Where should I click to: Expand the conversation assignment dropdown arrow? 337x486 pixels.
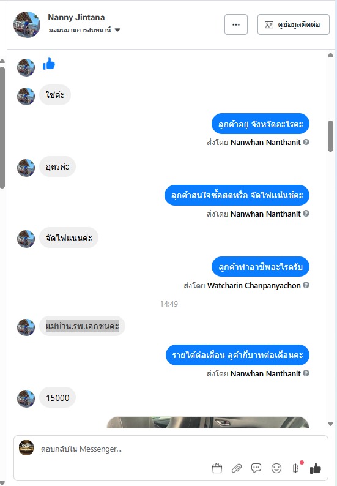pyautogui.click(x=117, y=30)
